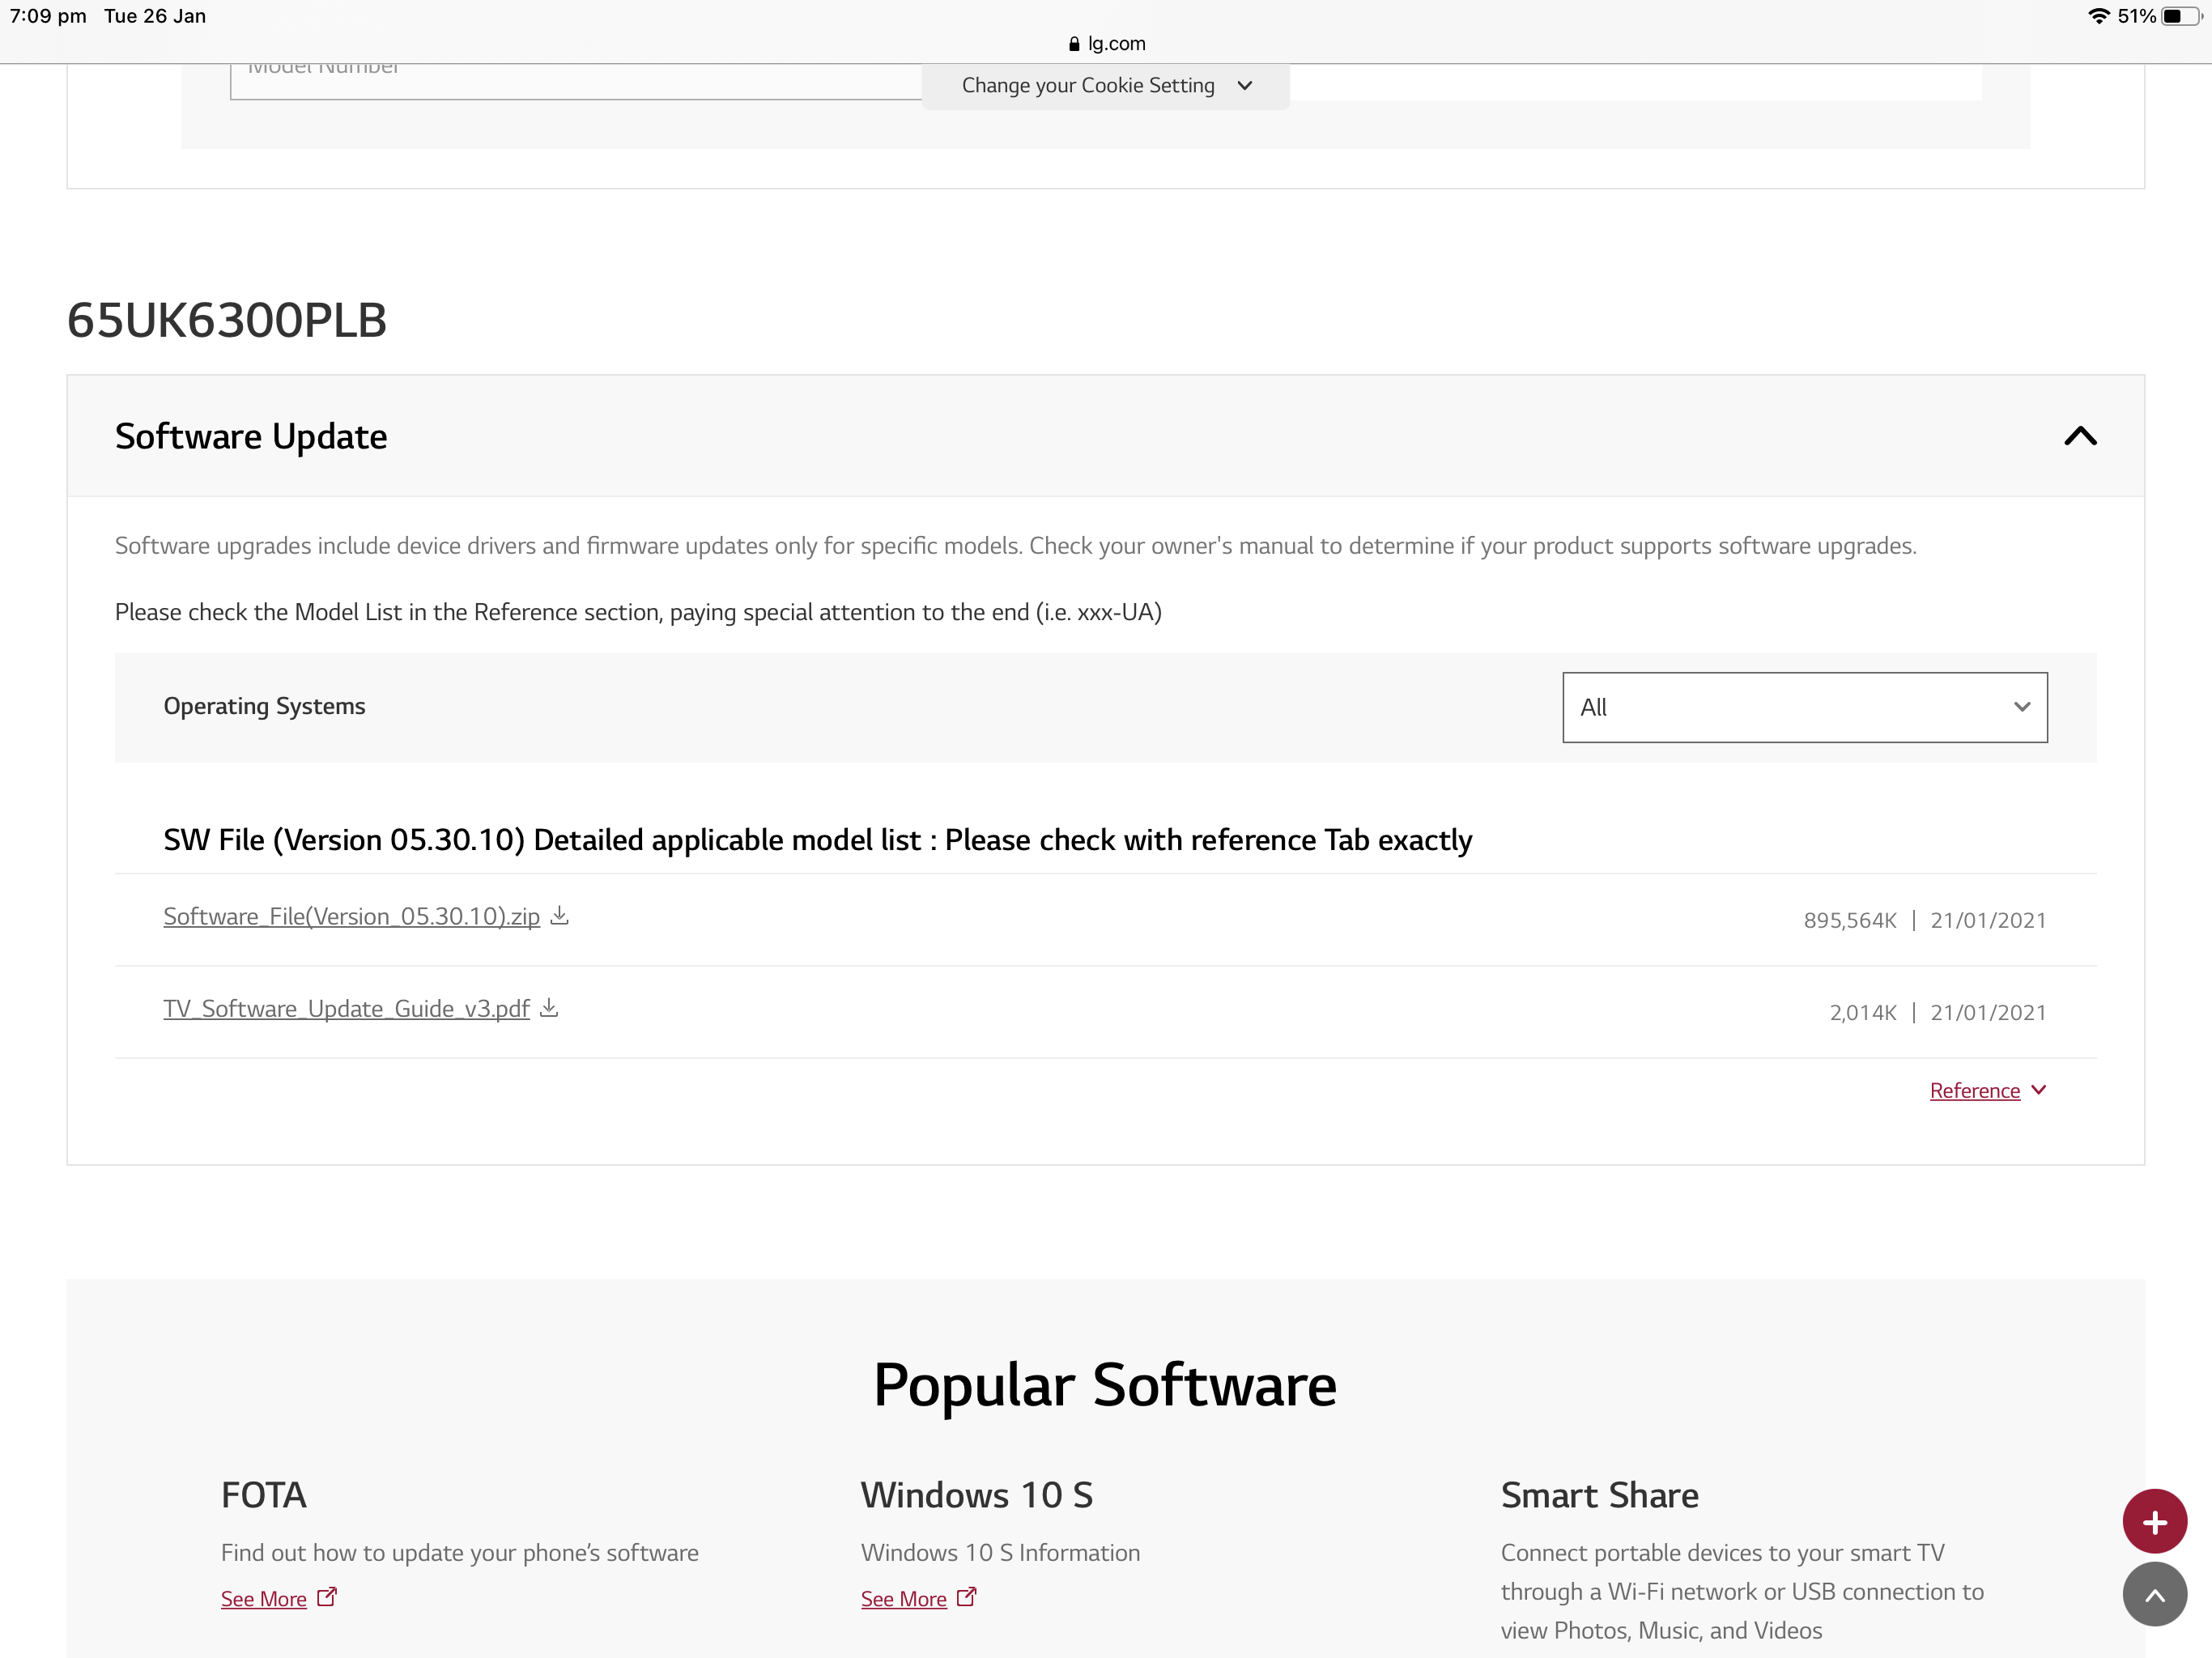Image resolution: width=2212 pixels, height=1658 pixels.
Task: Click download icon beside the PDF guide
Action: 549,1007
